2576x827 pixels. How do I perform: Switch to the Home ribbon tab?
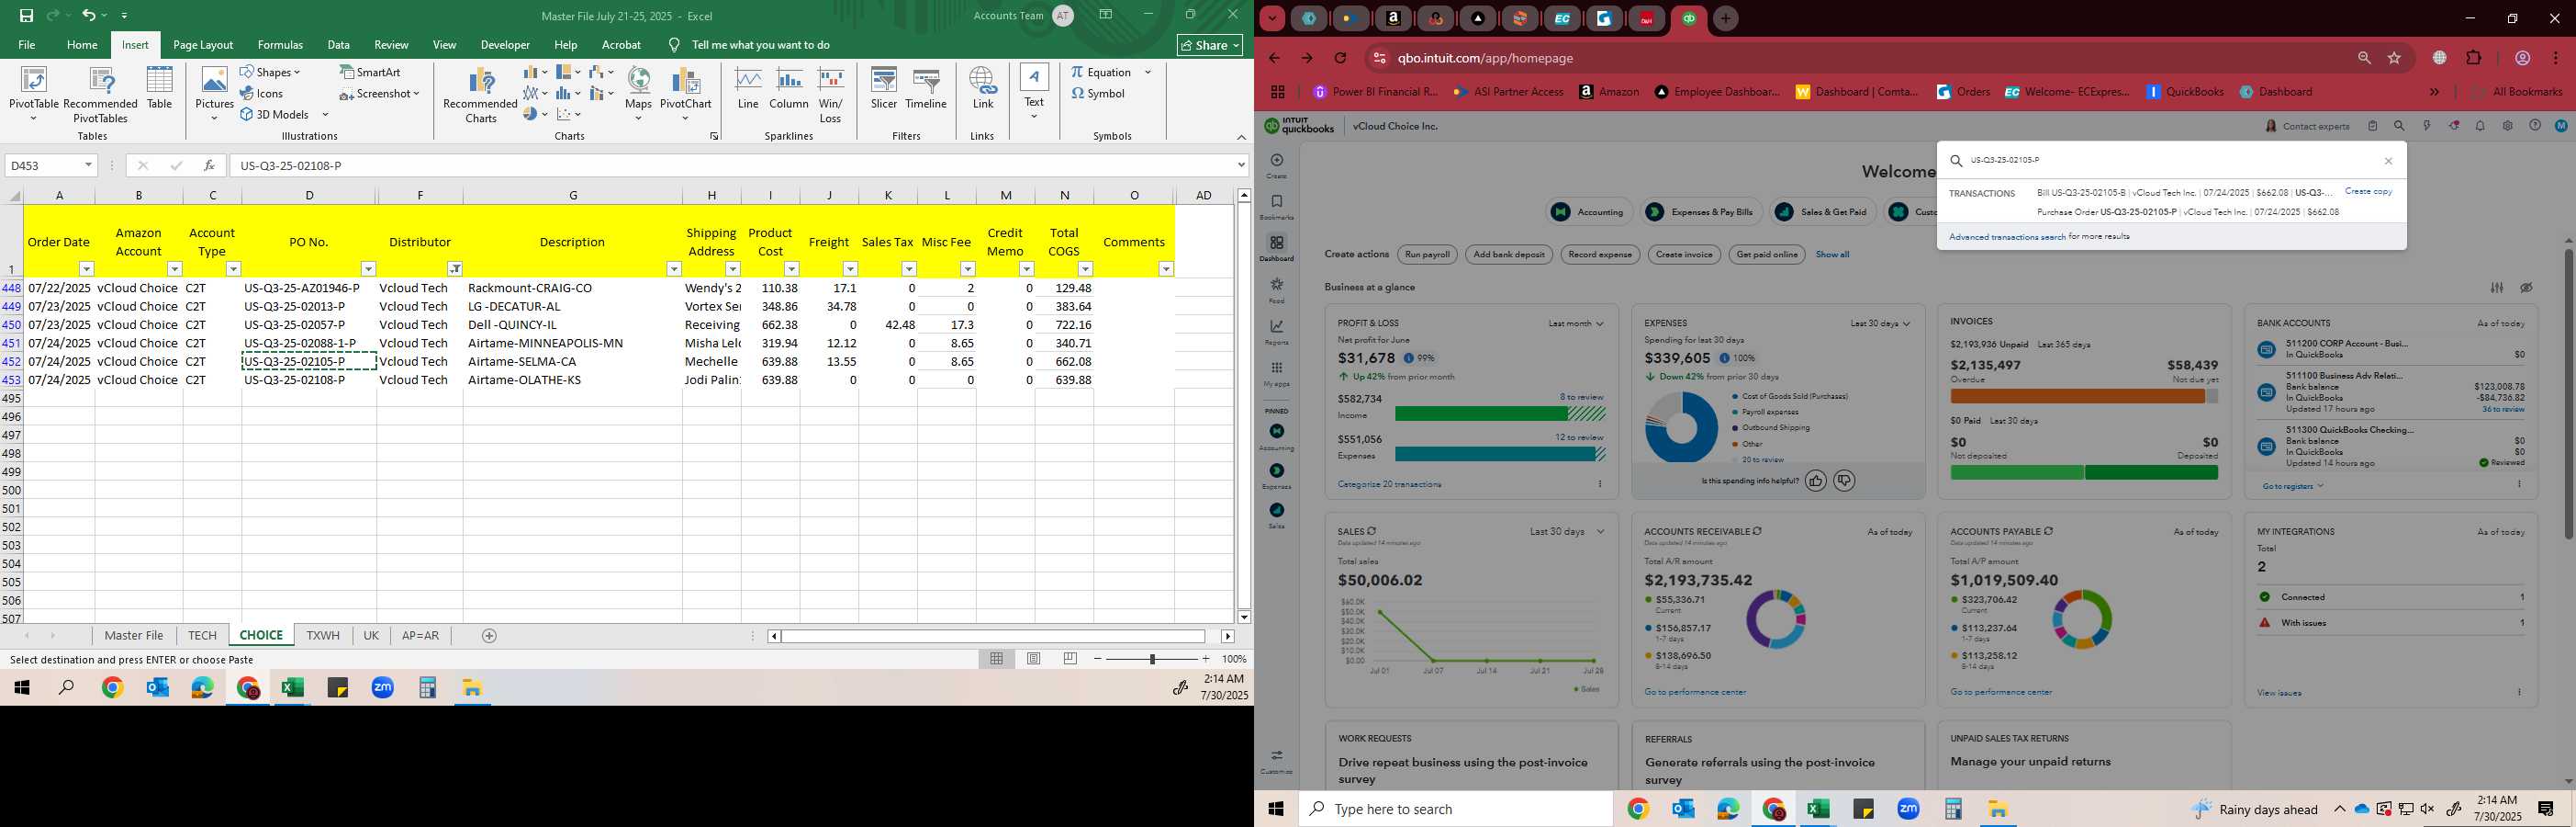(x=82, y=45)
